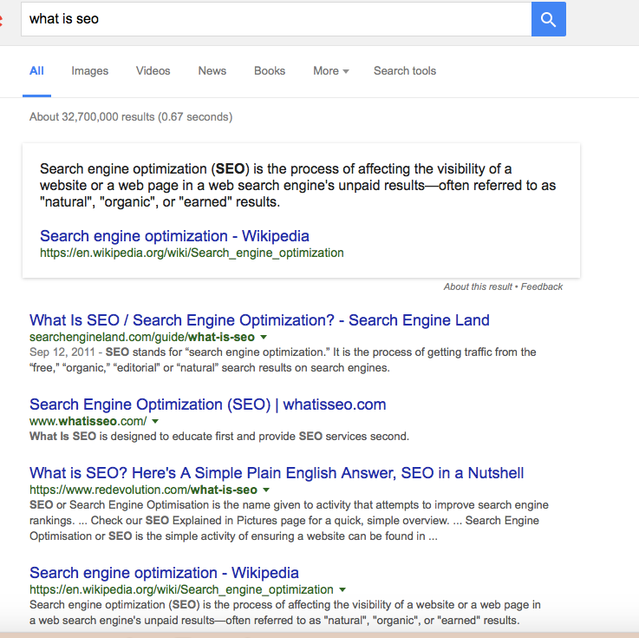Open the Videos tab
The width and height of the screenshot is (639, 638).
coord(153,71)
